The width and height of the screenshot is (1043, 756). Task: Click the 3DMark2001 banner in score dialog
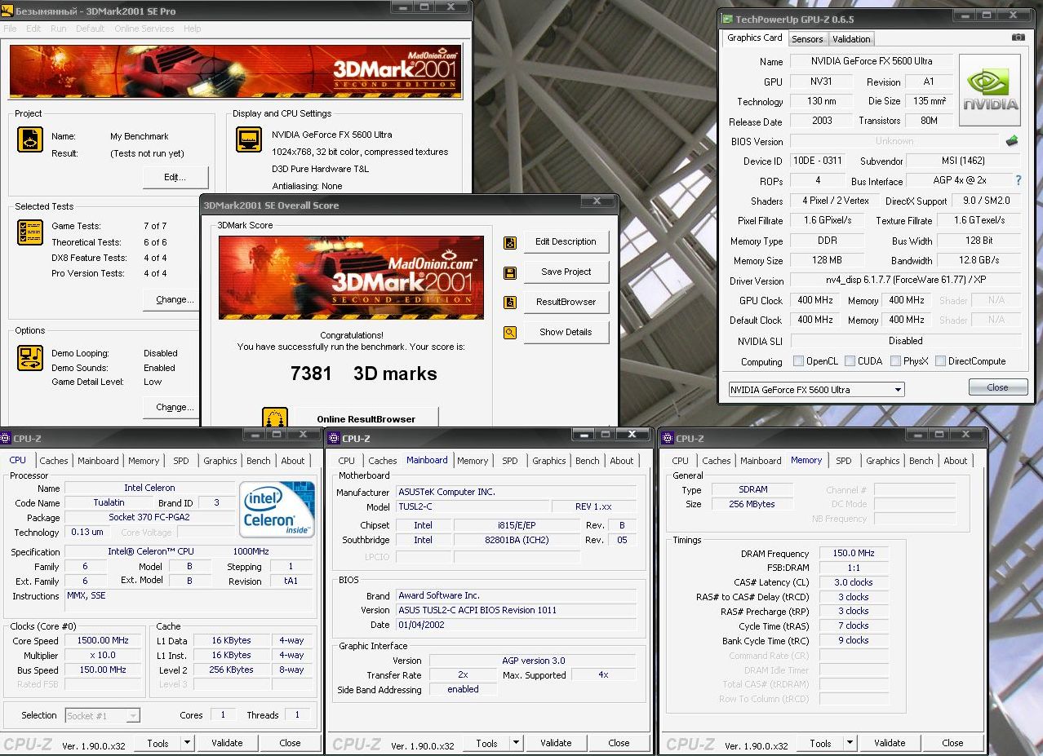pyautogui.click(x=351, y=277)
